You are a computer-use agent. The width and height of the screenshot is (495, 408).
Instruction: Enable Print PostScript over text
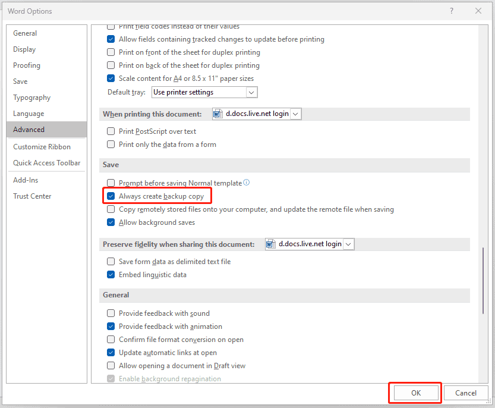pos(111,131)
